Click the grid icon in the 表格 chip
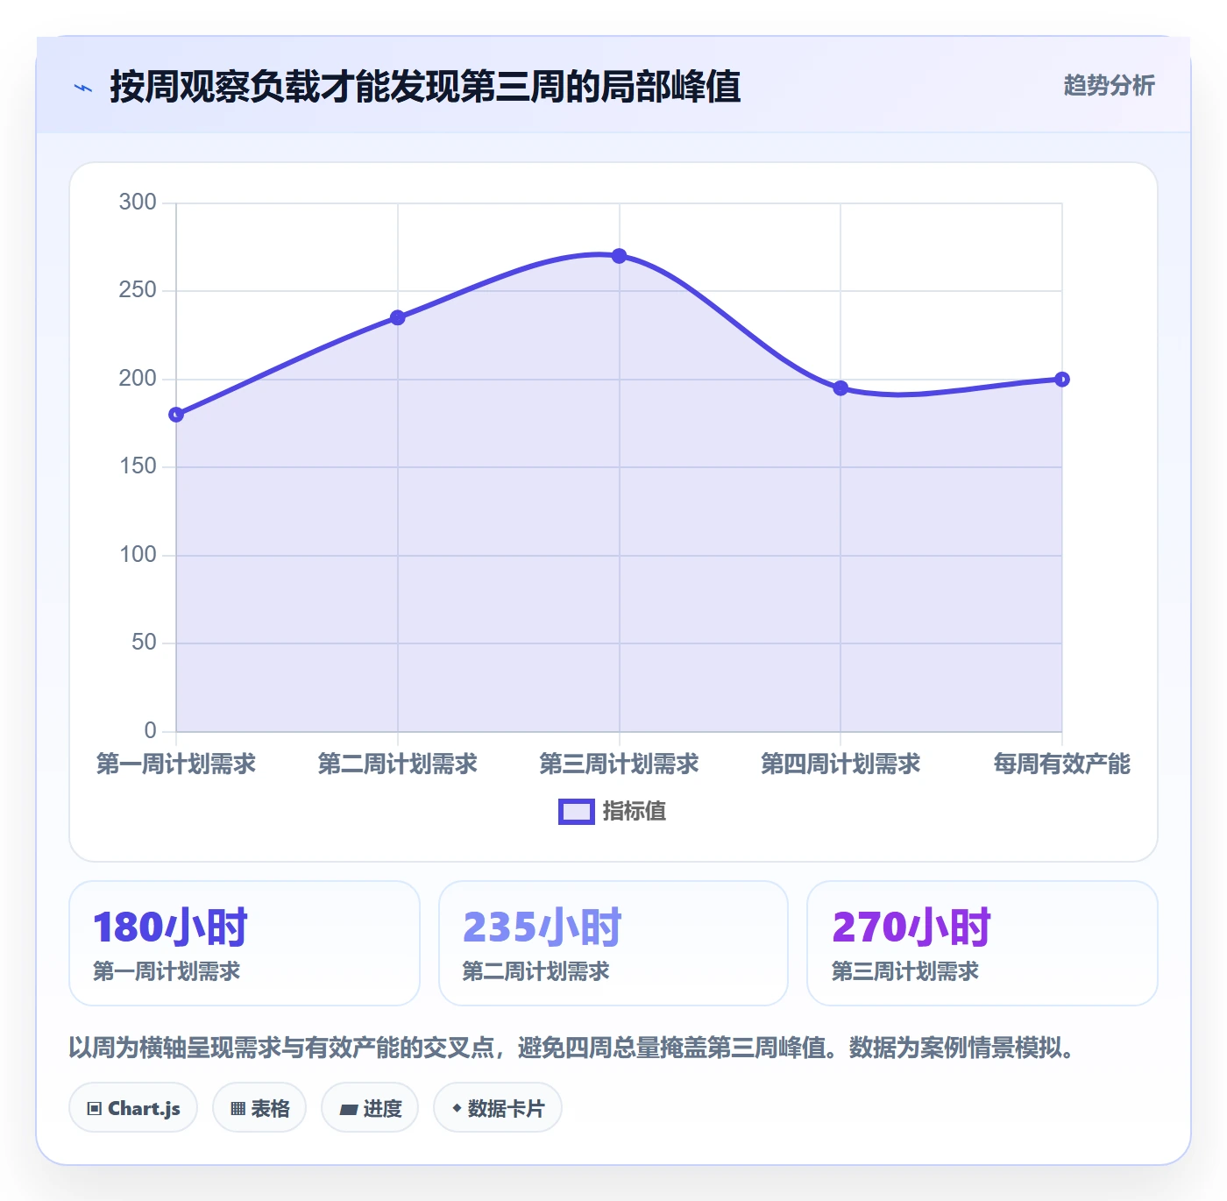 point(238,1109)
